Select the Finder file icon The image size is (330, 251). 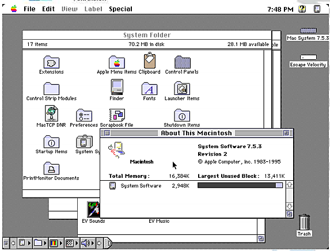click(117, 87)
